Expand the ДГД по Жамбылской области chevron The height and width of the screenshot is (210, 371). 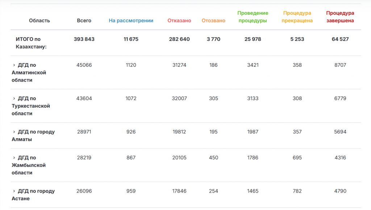coord(14,158)
